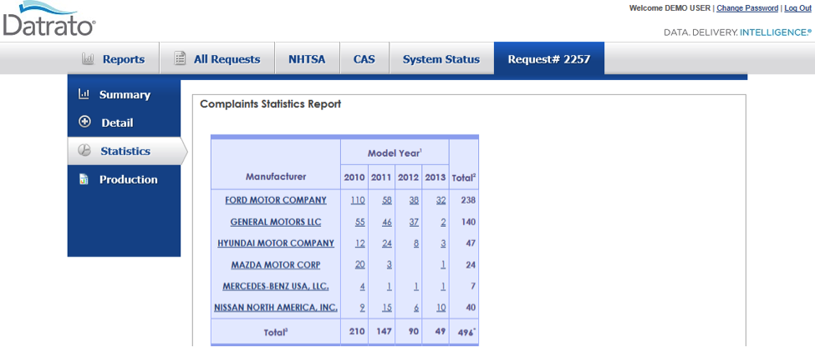Click the Manufacturer column header

click(x=276, y=177)
